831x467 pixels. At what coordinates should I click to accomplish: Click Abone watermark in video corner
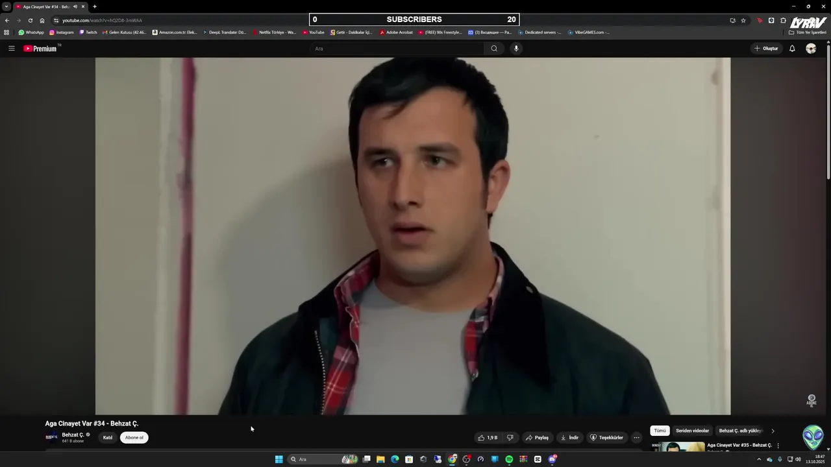point(812,400)
